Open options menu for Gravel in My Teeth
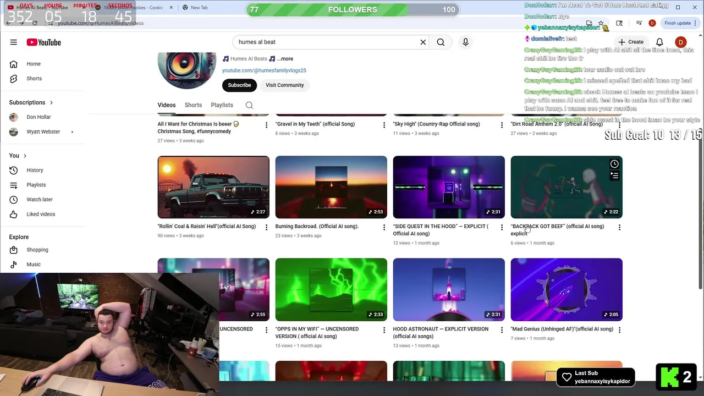This screenshot has width=704, height=396. point(384,125)
